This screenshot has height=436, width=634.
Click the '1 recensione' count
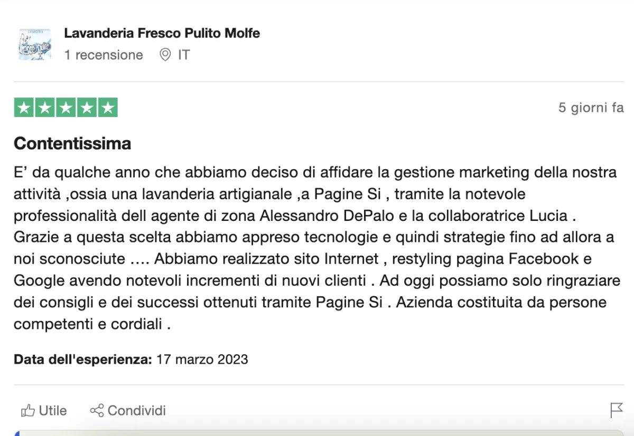[x=104, y=55]
